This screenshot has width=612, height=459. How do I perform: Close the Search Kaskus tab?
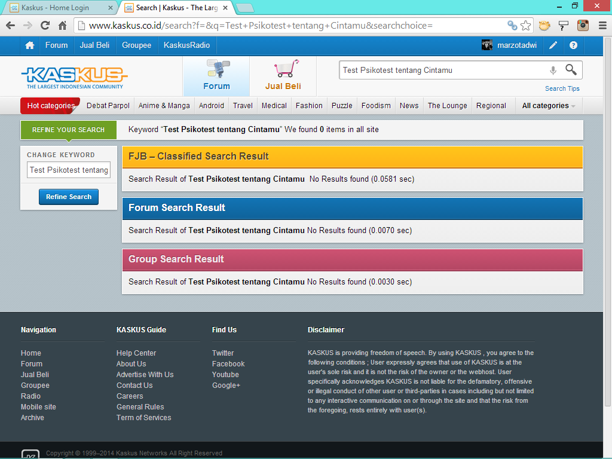(x=225, y=7)
